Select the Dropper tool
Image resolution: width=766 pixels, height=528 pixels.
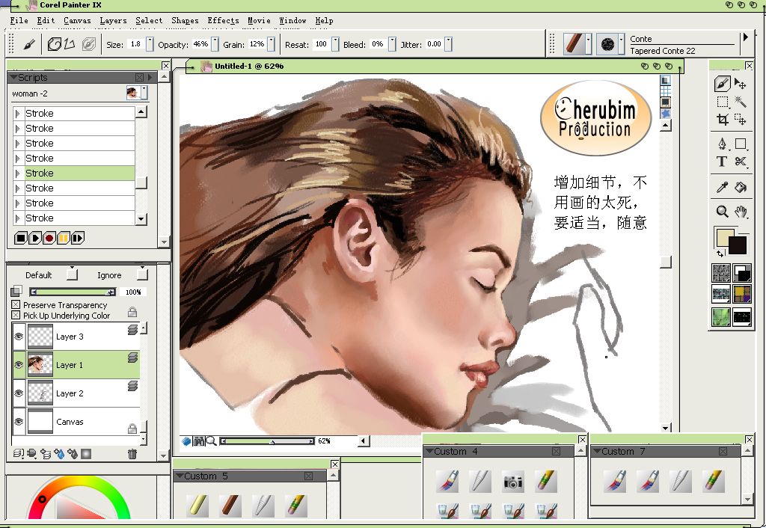click(722, 187)
